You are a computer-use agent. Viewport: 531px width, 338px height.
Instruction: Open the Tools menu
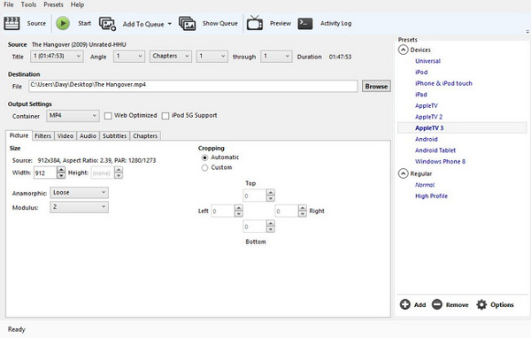[x=28, y=4]
